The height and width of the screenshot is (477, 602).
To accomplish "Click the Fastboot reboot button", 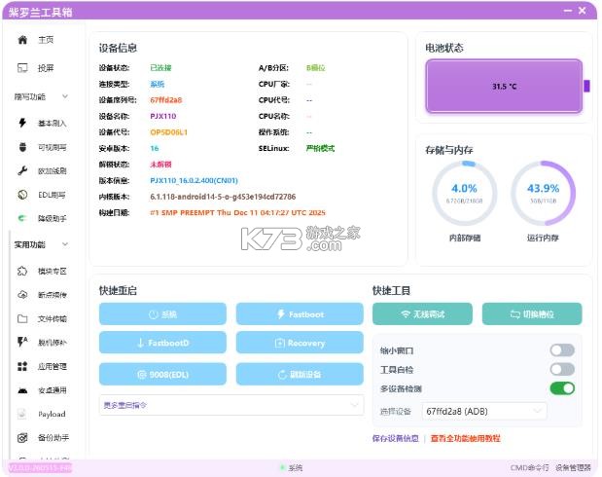I will click(300, 314).
